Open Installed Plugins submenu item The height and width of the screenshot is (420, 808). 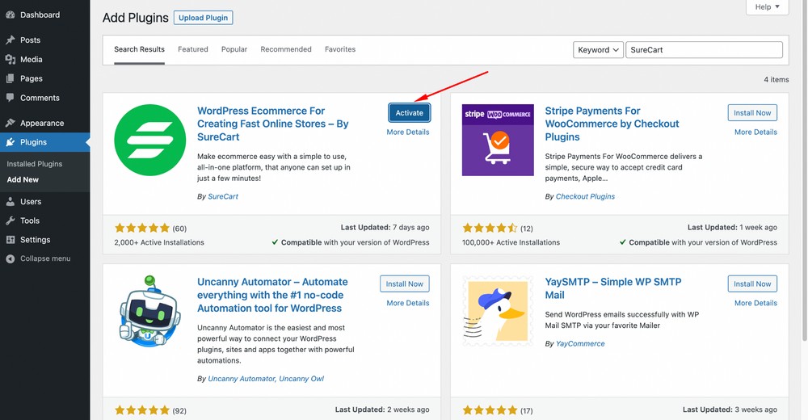[x=35, y=164]
